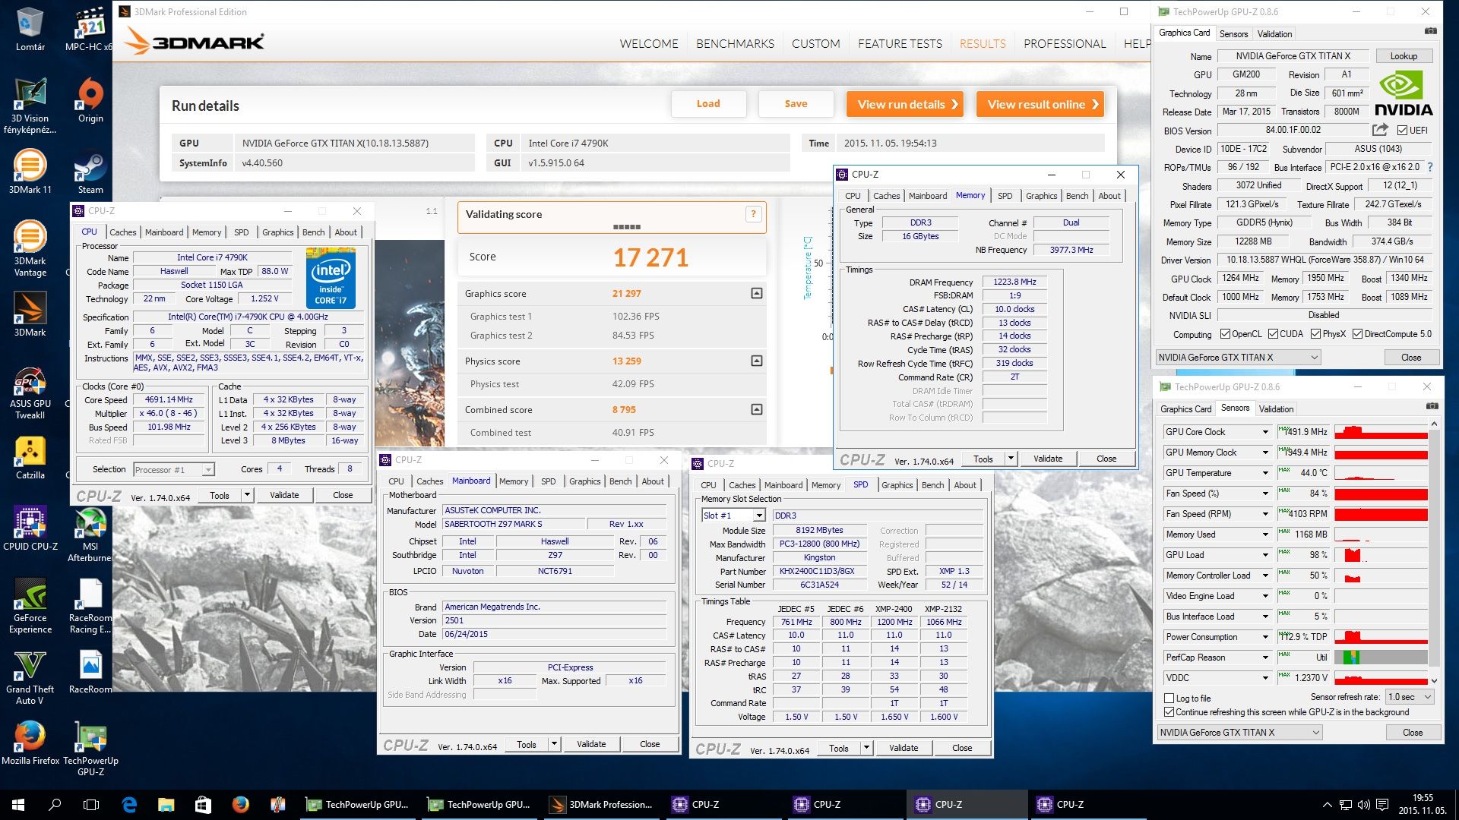Open the memory Slot #1 dropdown
The height and width of the screenshot is (820, 1459).
coord(758,516)
